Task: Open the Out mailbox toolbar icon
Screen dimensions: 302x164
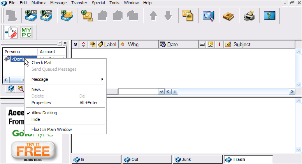Action: (x=46, y=16)
